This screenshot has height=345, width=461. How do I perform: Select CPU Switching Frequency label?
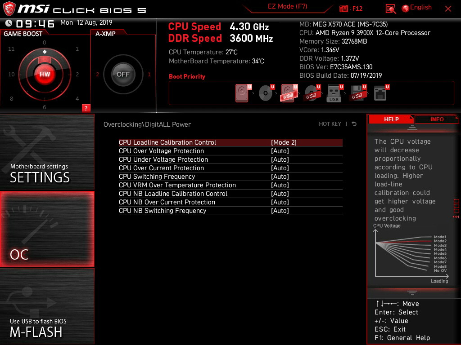(x=157, y=176)
